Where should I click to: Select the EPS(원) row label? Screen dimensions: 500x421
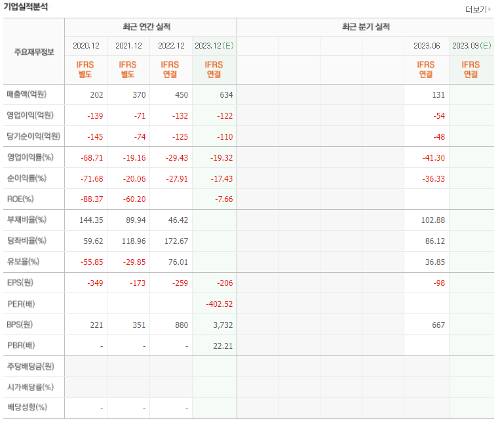pos(20,283)
